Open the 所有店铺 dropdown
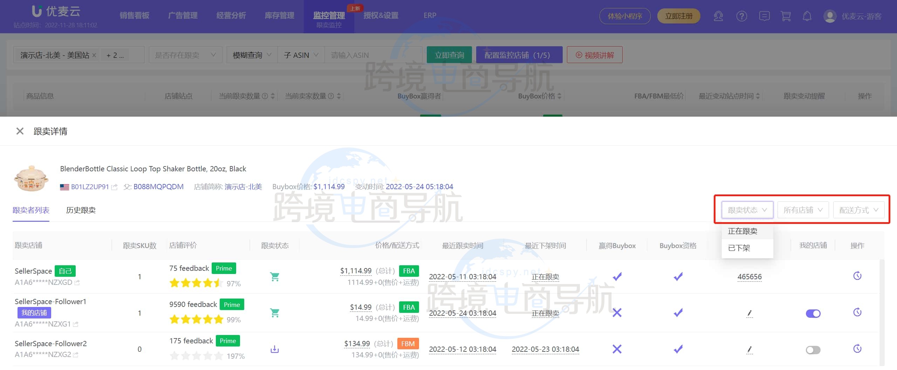 [803, 210]
